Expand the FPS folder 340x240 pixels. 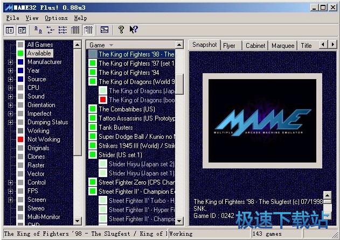tap(10, 191)
